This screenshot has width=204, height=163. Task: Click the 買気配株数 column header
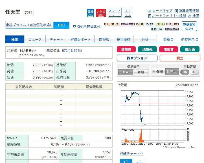click(94, 87)
